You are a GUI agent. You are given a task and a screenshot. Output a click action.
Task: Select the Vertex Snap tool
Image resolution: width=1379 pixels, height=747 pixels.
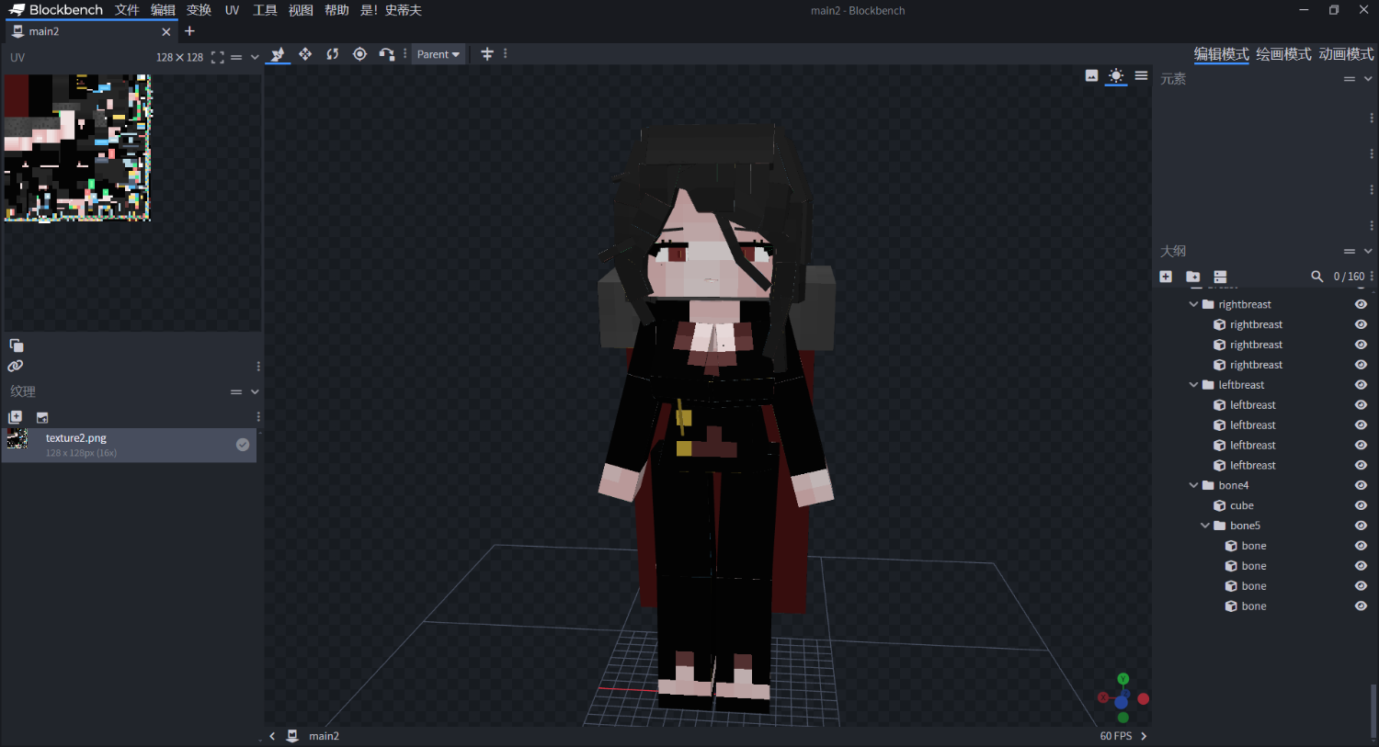pyautogui.click(x=387, y=54)
